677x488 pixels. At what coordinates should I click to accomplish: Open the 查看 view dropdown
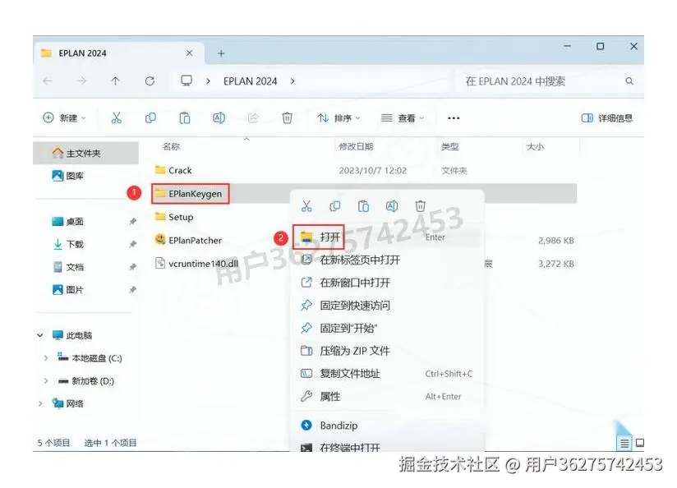[403, 118]
